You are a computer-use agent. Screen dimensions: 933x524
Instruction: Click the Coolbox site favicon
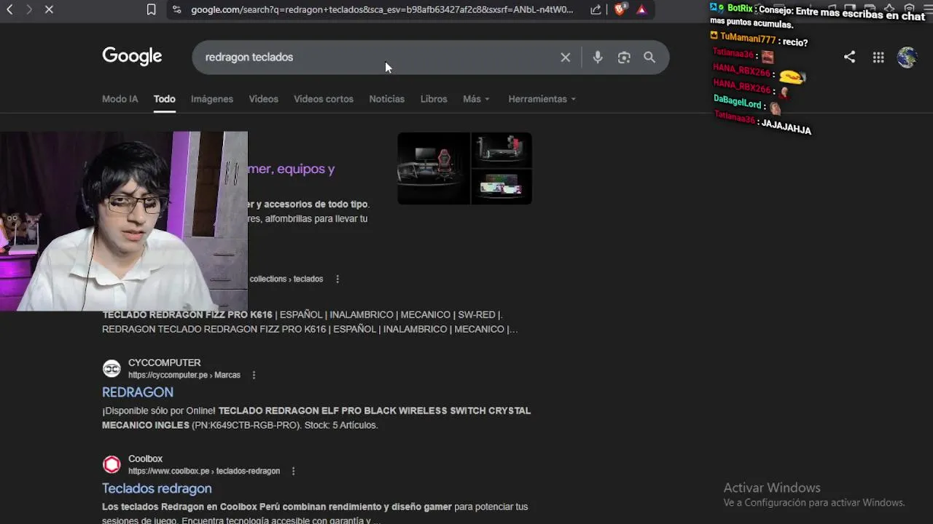tap(112, 464)
